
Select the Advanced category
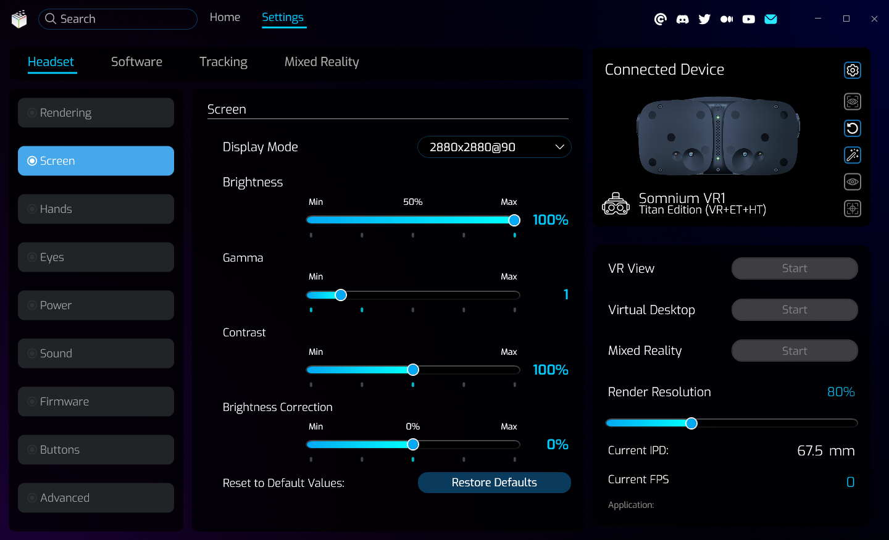click(x=96, y=498)
